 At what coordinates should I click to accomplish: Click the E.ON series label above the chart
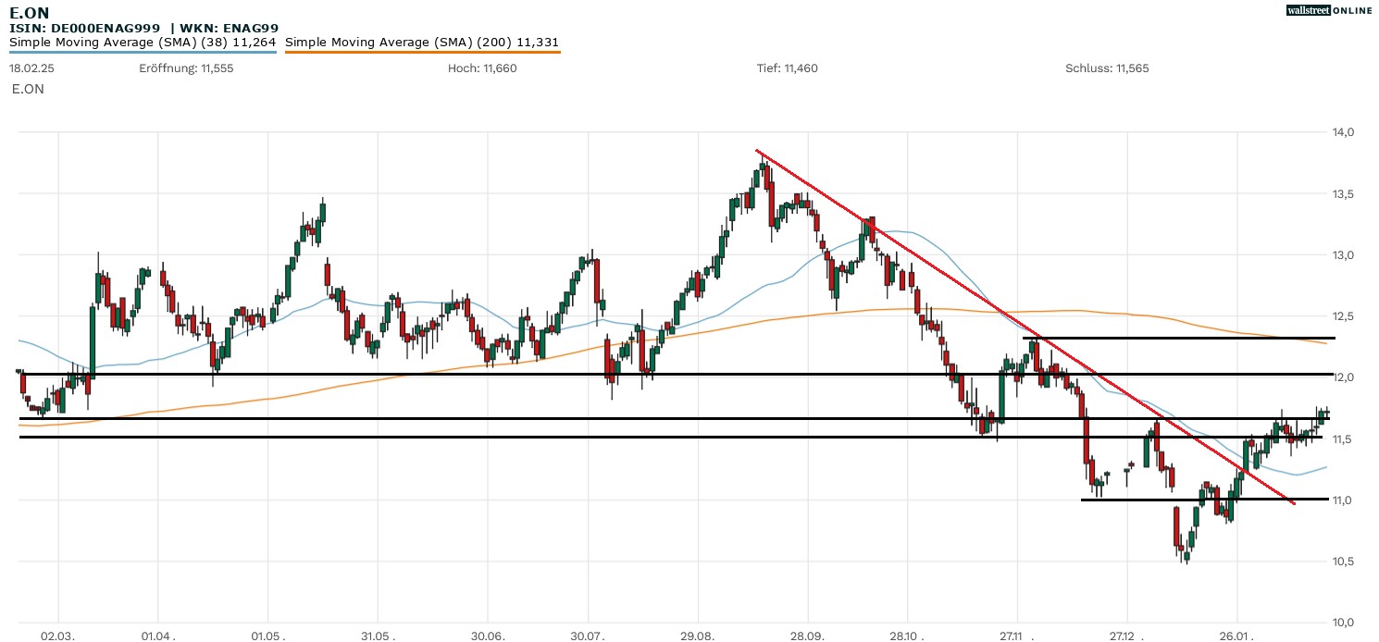27,89
